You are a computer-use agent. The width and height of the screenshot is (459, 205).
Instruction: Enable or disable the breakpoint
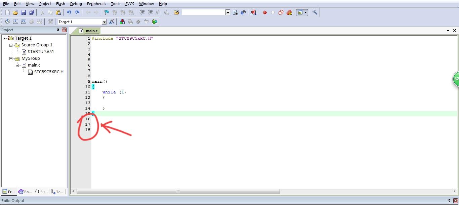click(x=273, y=12)
